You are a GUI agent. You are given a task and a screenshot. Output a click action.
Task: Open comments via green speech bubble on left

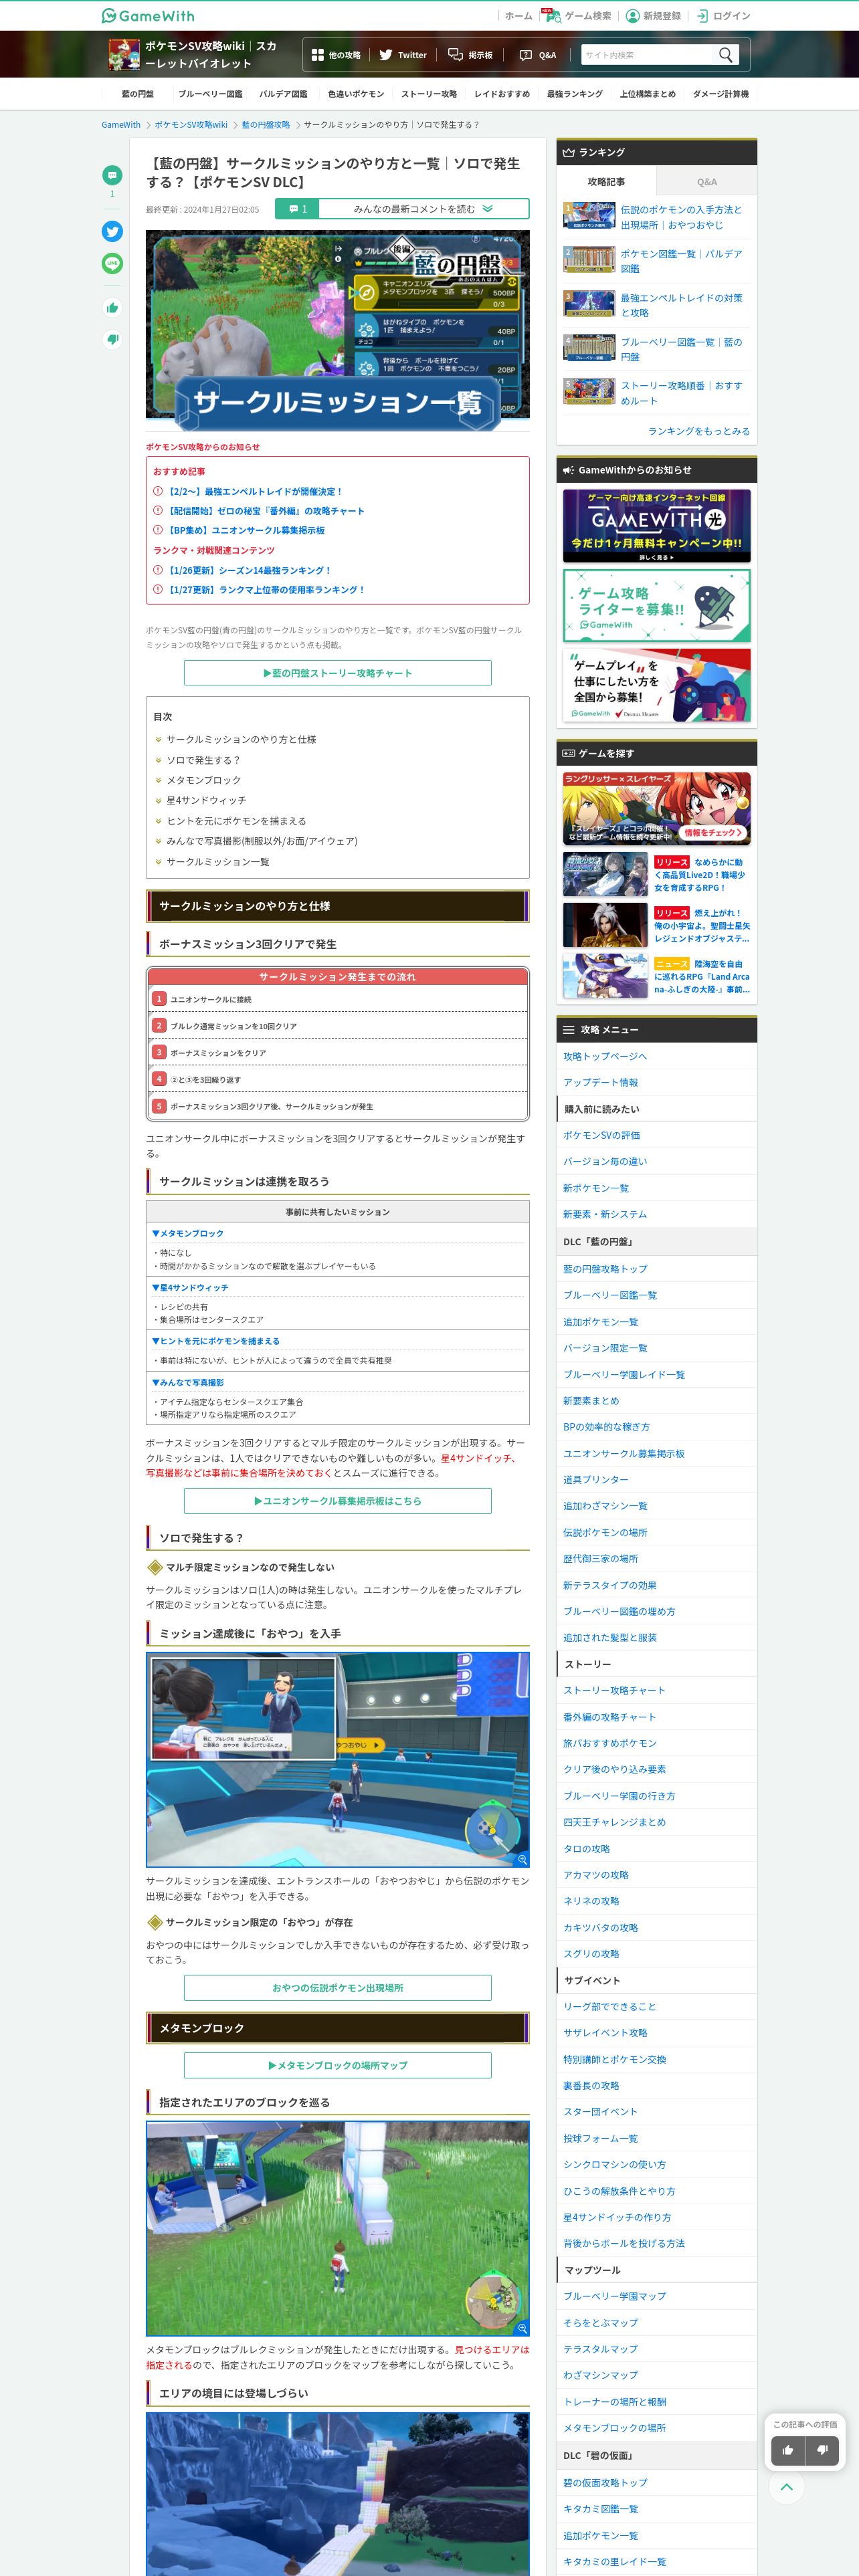112,175
